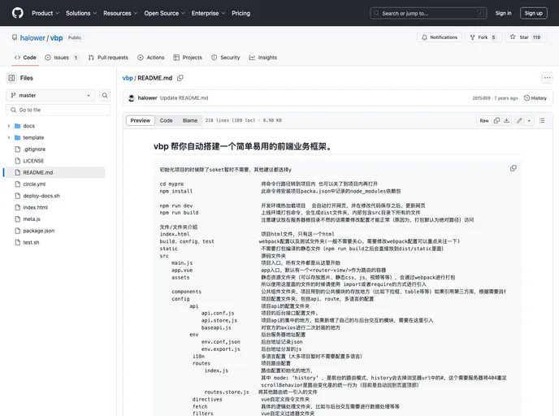This screenshot has height=416, width=559.
Task: Open the Raw file view
Action: (x=484, y=120)
